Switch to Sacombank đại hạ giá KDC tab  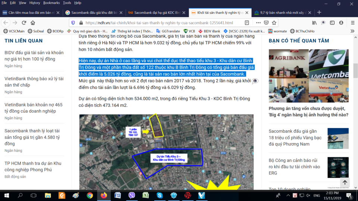[x=154, y=13]
